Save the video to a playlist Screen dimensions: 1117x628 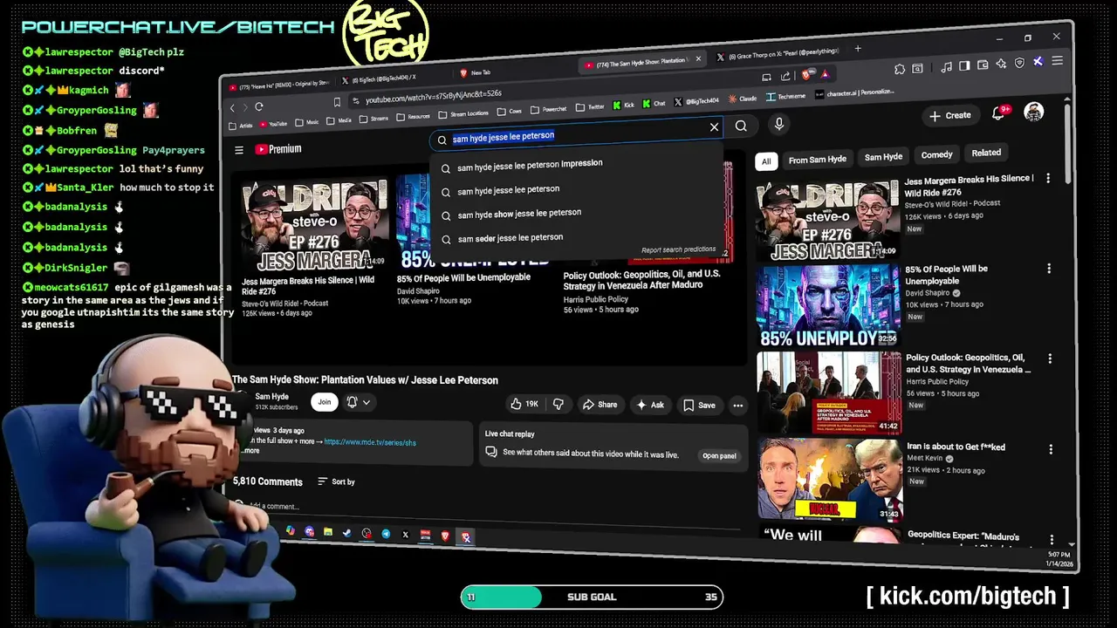699,405
